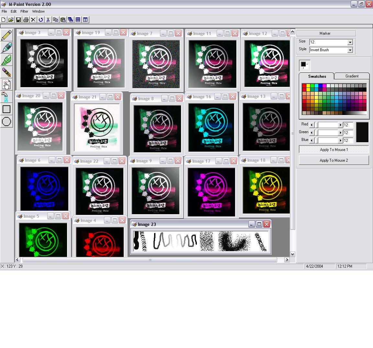The image size is (373, 348).
Task: Open the Filter menu
Action: [x=24, y=11]
